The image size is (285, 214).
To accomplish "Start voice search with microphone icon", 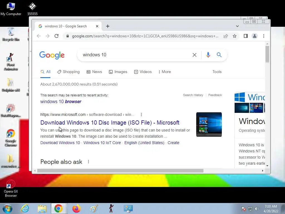I will click(x=208, y=55).
